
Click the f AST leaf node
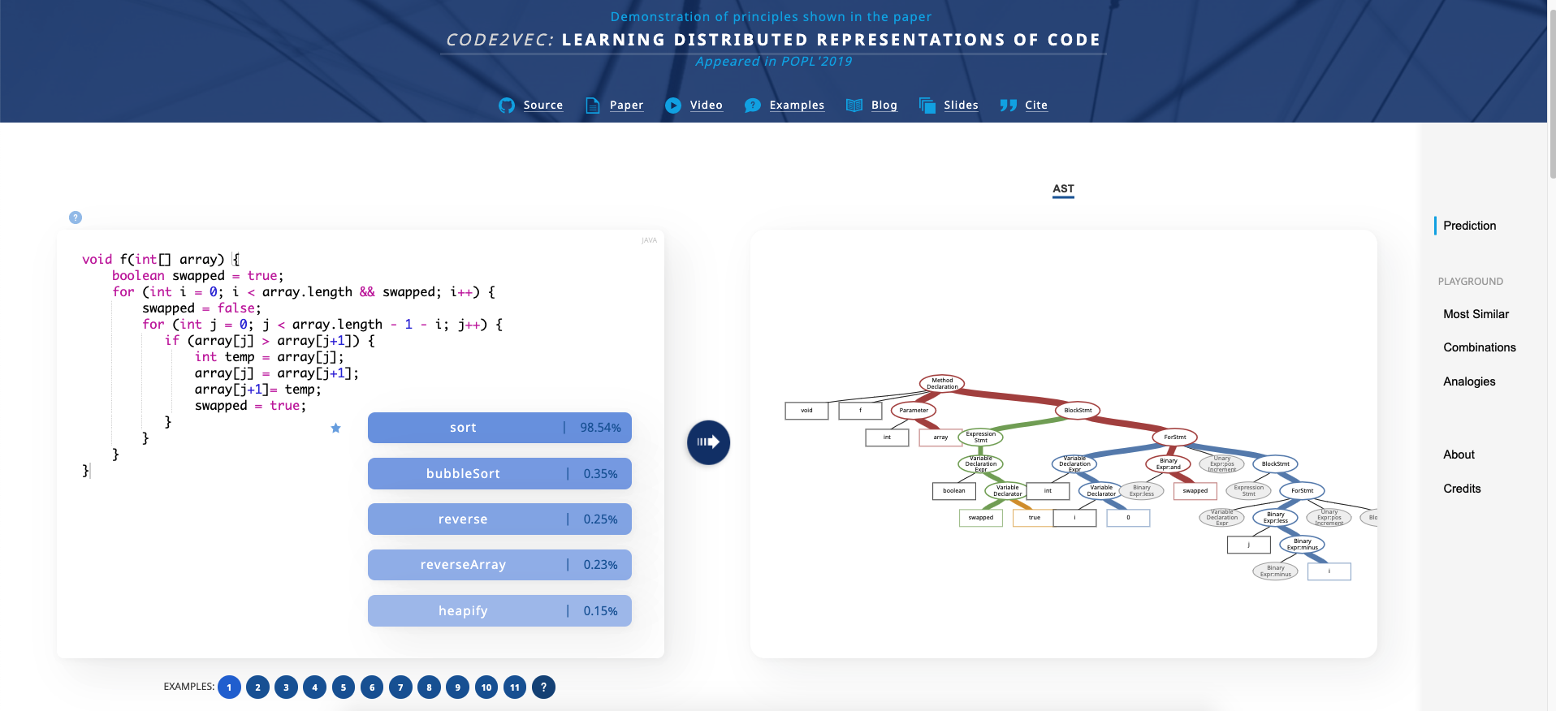pos(860,411)
